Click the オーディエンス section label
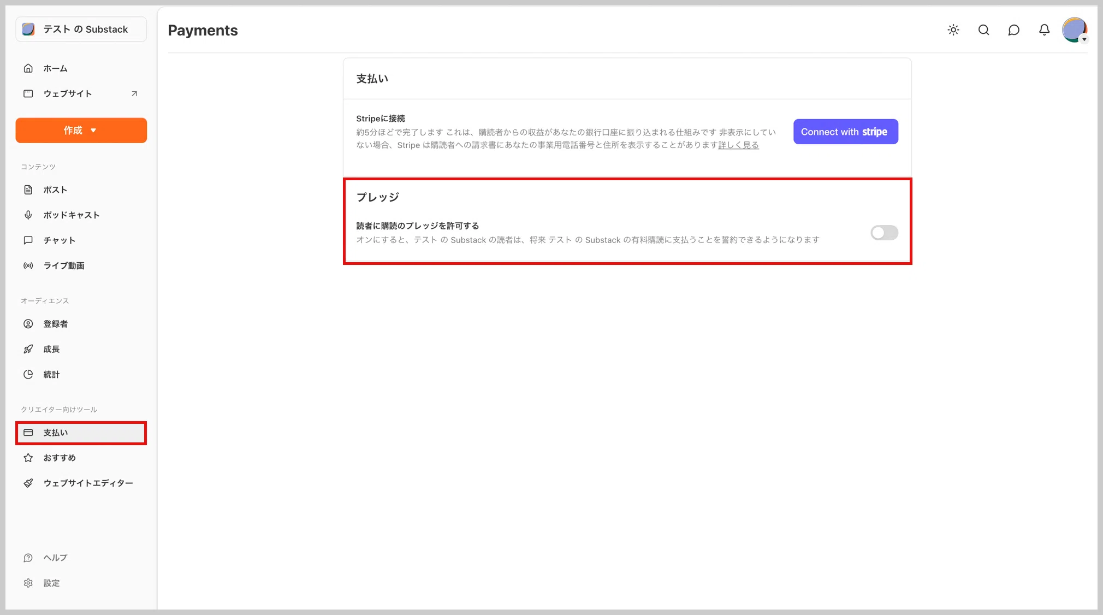The image size is (1103, 615). [45, 301]
